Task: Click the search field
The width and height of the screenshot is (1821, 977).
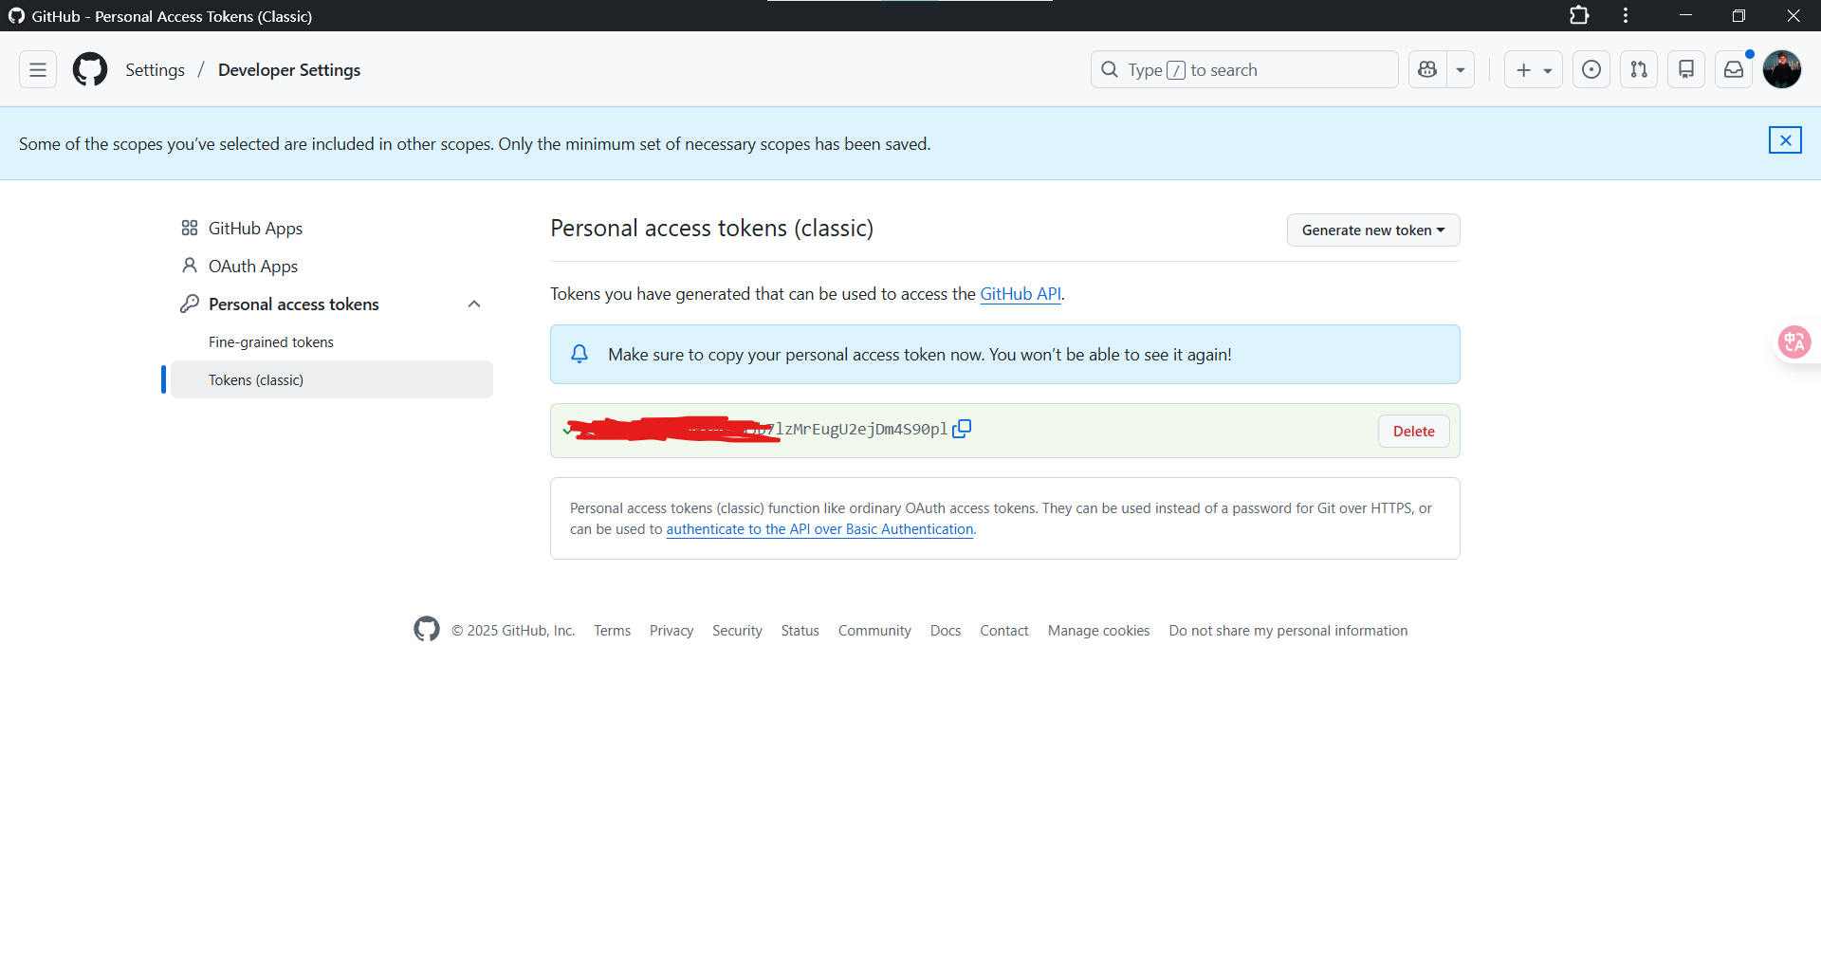Action: [x=1244, y=69]
